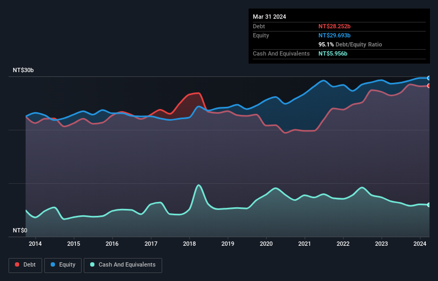This screenshot has width=438, height=281.
Task: Toggle the Cash And Equivalents legend button
Action: coord(123,265)
